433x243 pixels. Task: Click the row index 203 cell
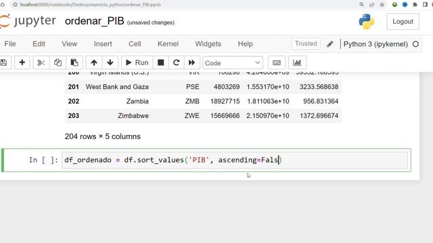coord(74,115)
